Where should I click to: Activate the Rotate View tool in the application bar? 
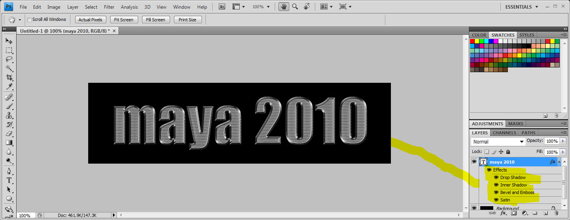307,7
